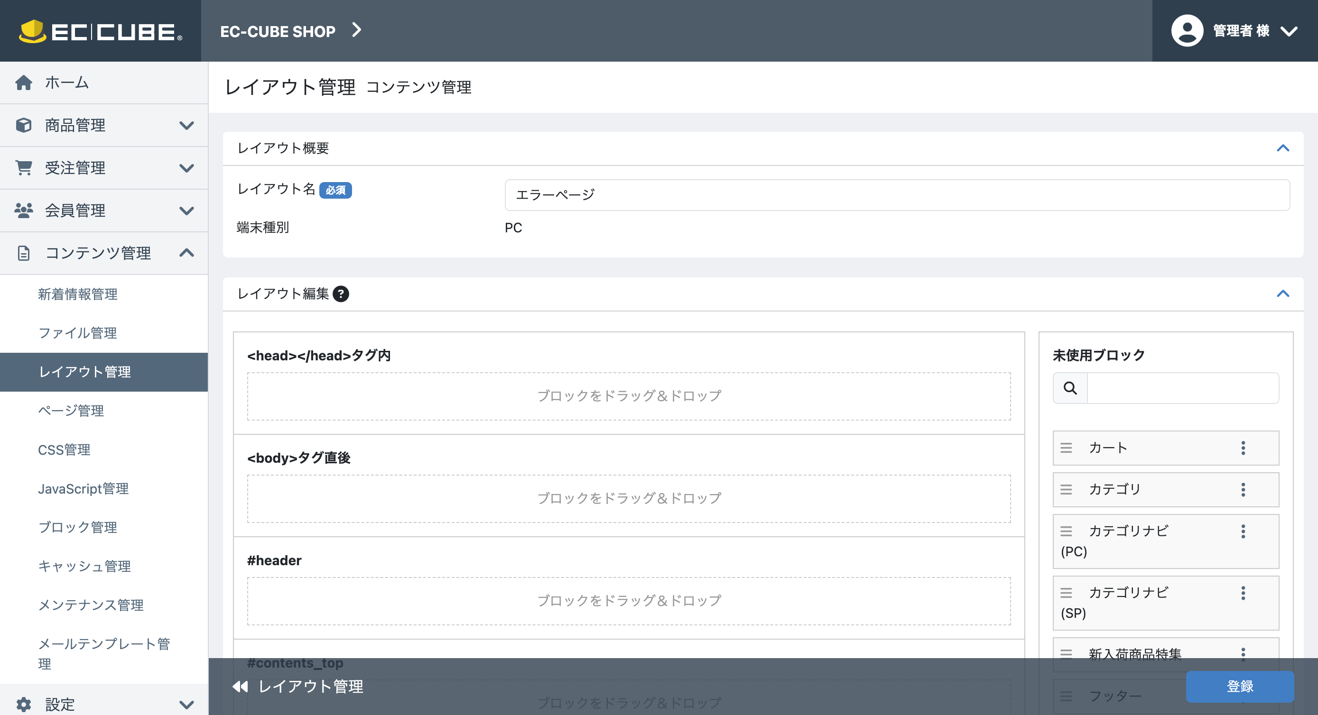The height and width of the screenshot is (715, 1318).
Task: Click the shopping cart order icon
Action: coord(24,168)
